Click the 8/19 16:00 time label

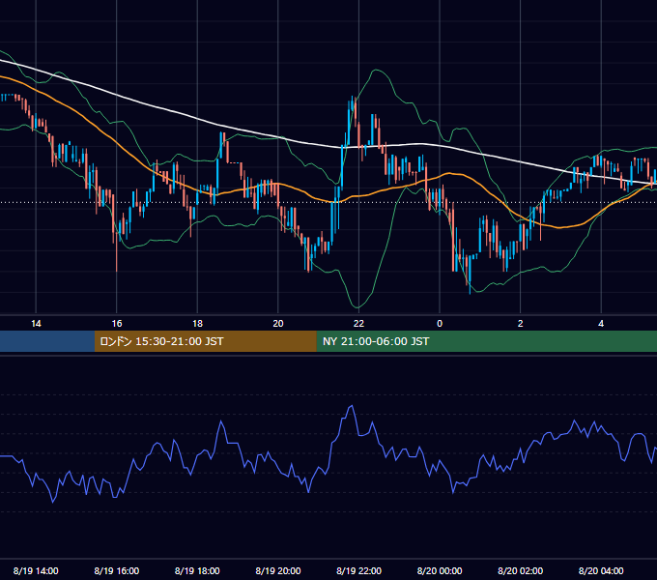pyautogui.click(x=117, y=570)
